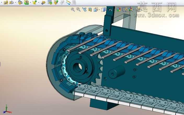Screen dimensions: 184x115
Task: Open the Edit Appearance color ball icon
Action: pyautogui.click(x=119, y=10)
